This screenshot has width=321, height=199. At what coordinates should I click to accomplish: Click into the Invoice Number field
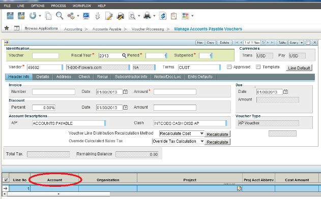[53, 92]
